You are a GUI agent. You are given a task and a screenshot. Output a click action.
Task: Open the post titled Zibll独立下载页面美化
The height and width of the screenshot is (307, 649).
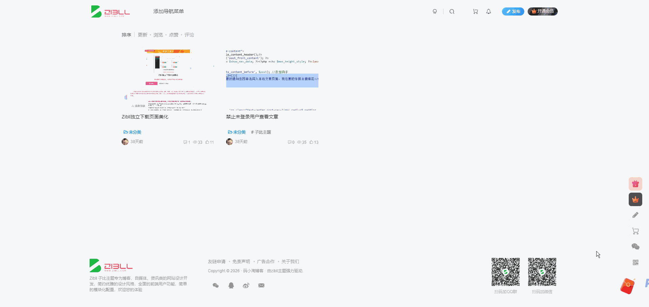coord(145,117)
